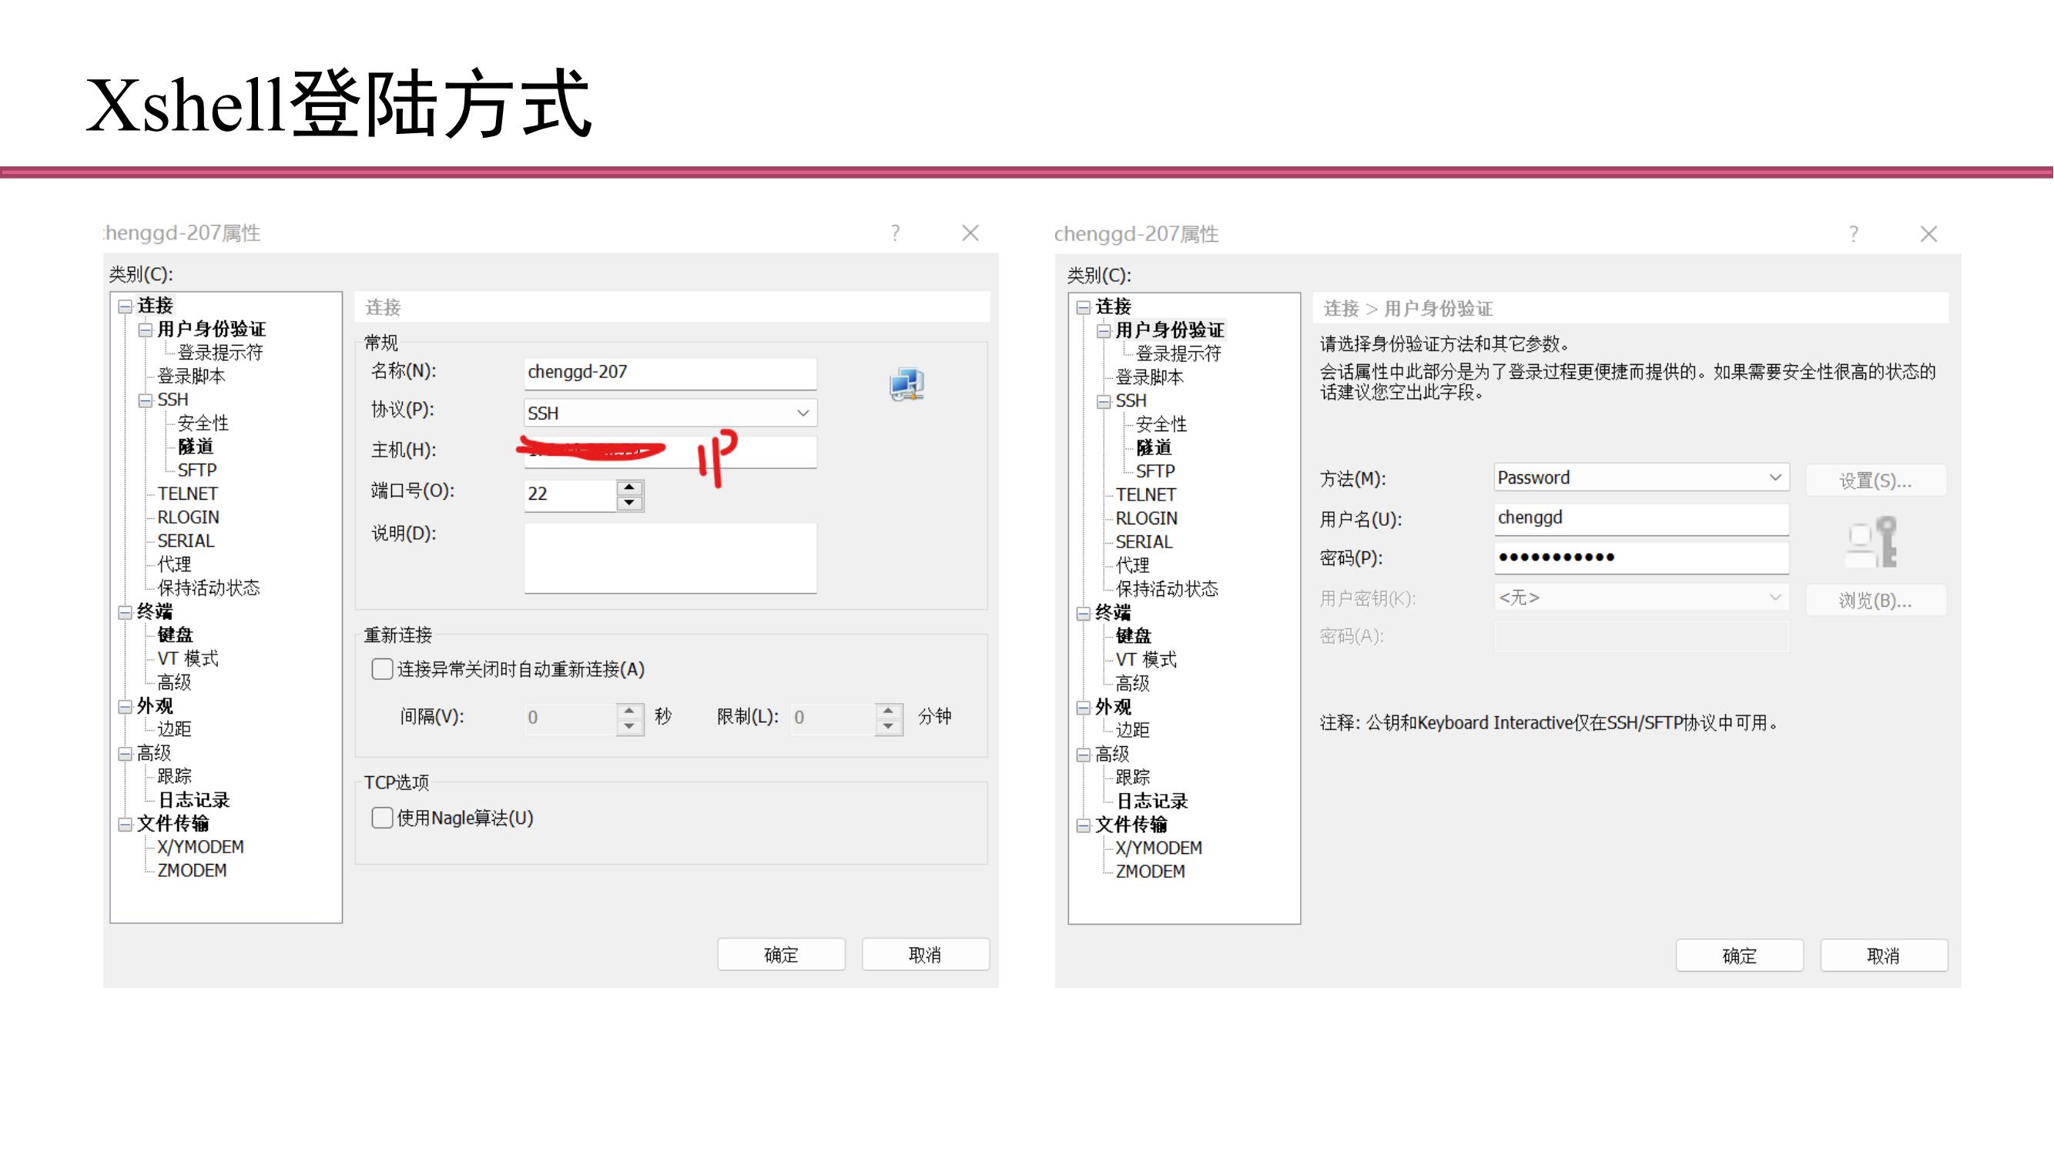Select X/YMODEM in right tree

pos(1158,848)
